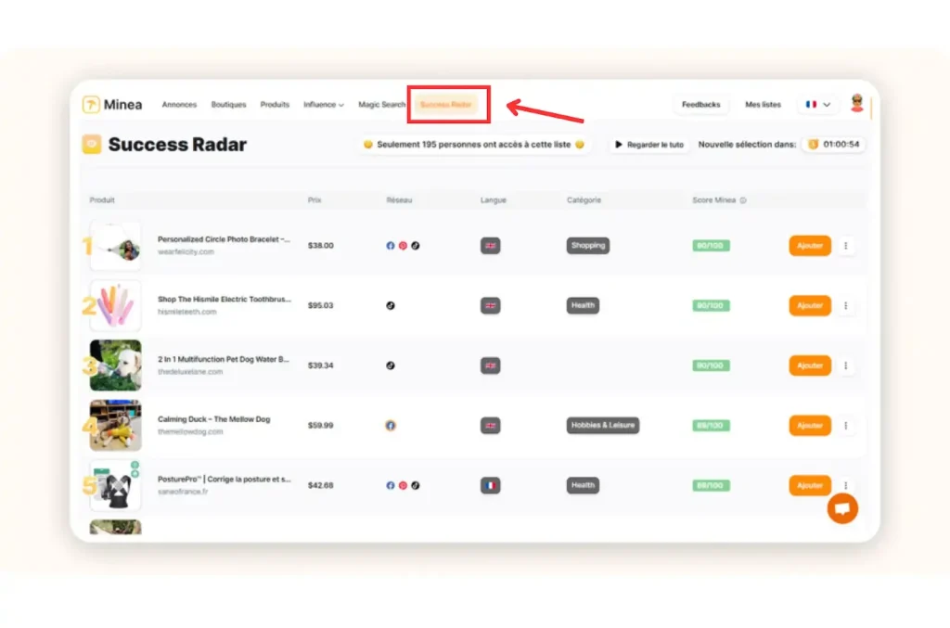
Task: Open the PosturePro Corrige la posture title
Action: coord(225,479)
